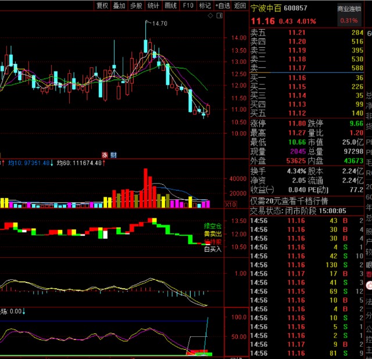Add stock to watchlist with +自选

click(222, 6)
